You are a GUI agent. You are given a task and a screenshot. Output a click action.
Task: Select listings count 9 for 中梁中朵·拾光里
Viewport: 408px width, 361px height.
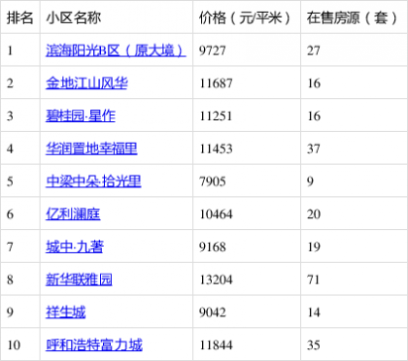coord(310,181)
